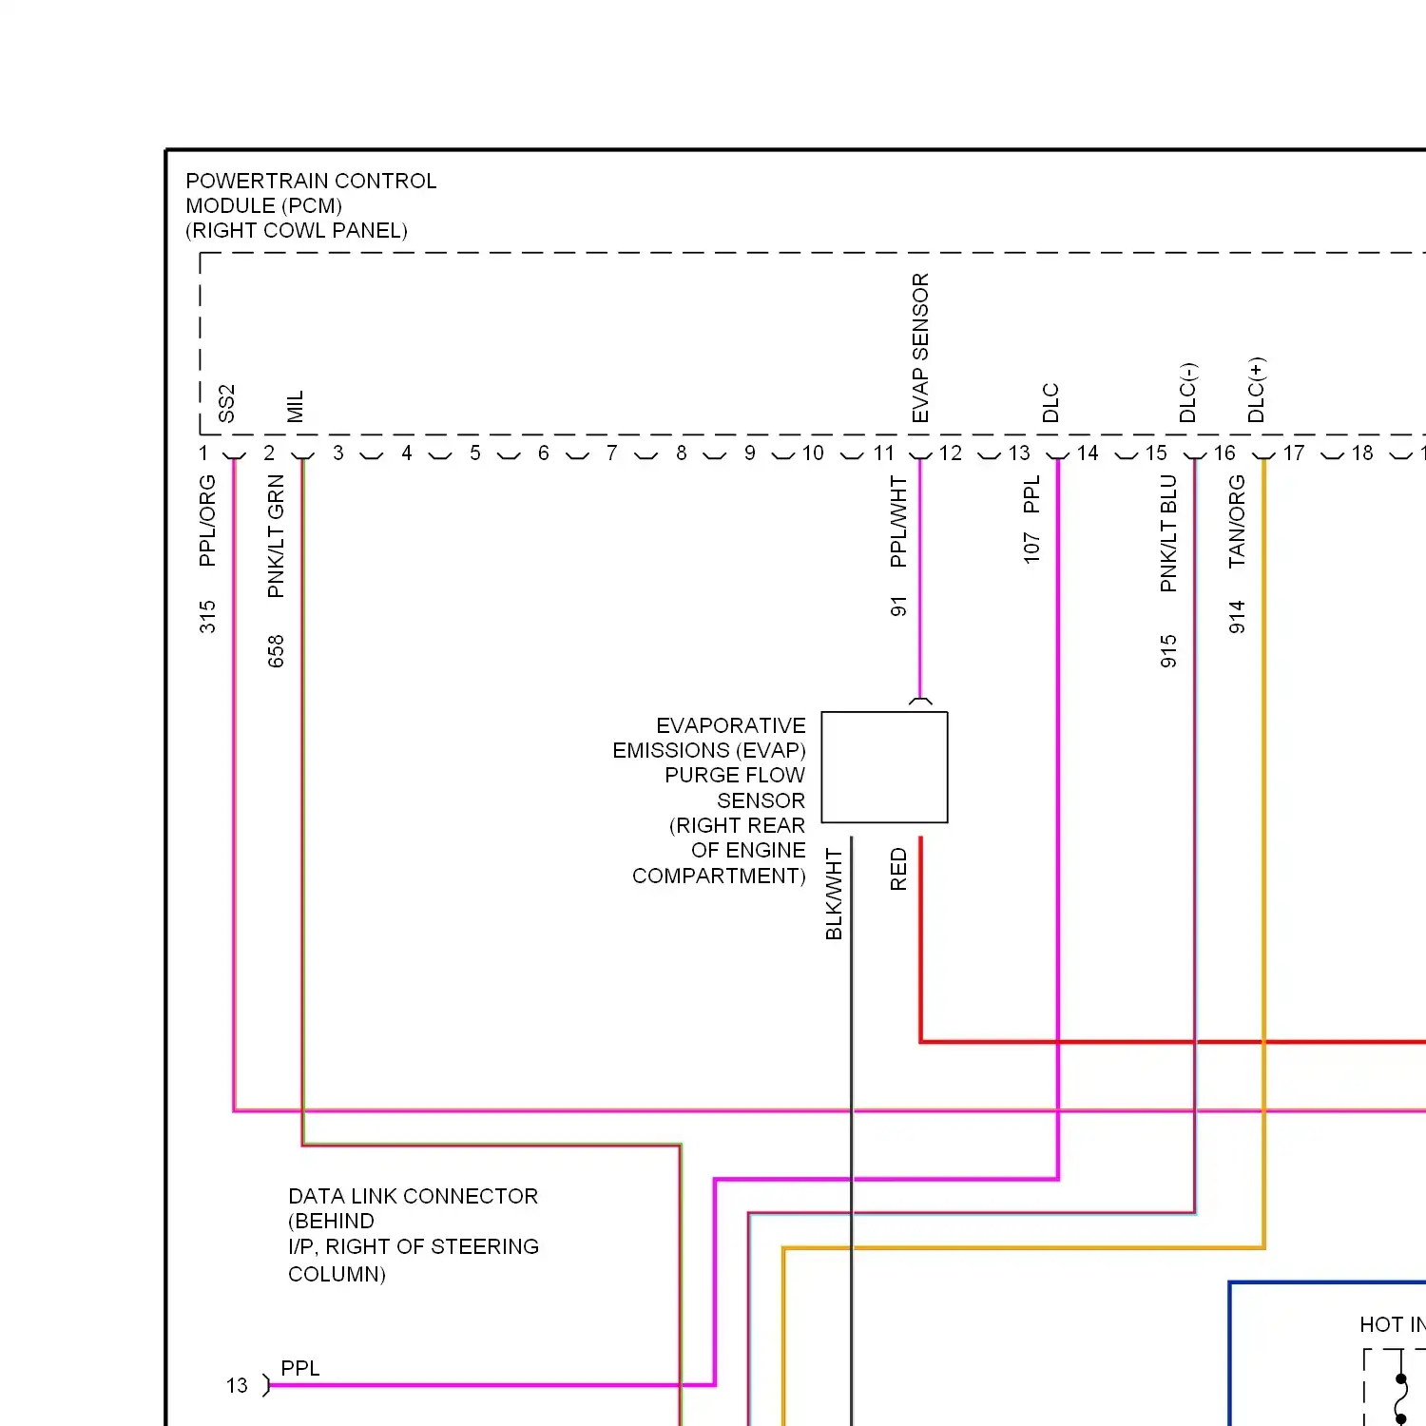
Task: Select the MIL terminal label
Action: point(295,406)
